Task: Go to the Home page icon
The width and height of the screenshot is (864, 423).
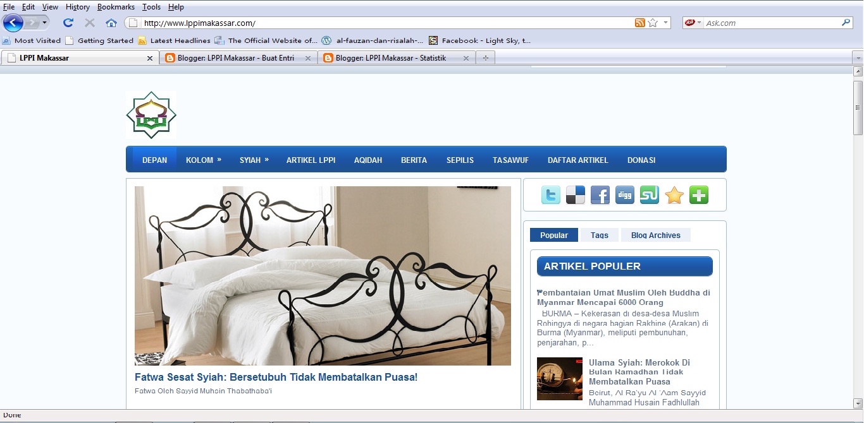Action: (111, 23)
